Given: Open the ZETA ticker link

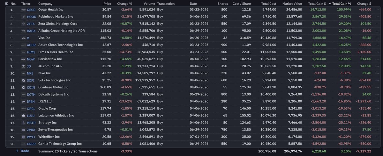Looking at the screenshot, I should point(31,24).
